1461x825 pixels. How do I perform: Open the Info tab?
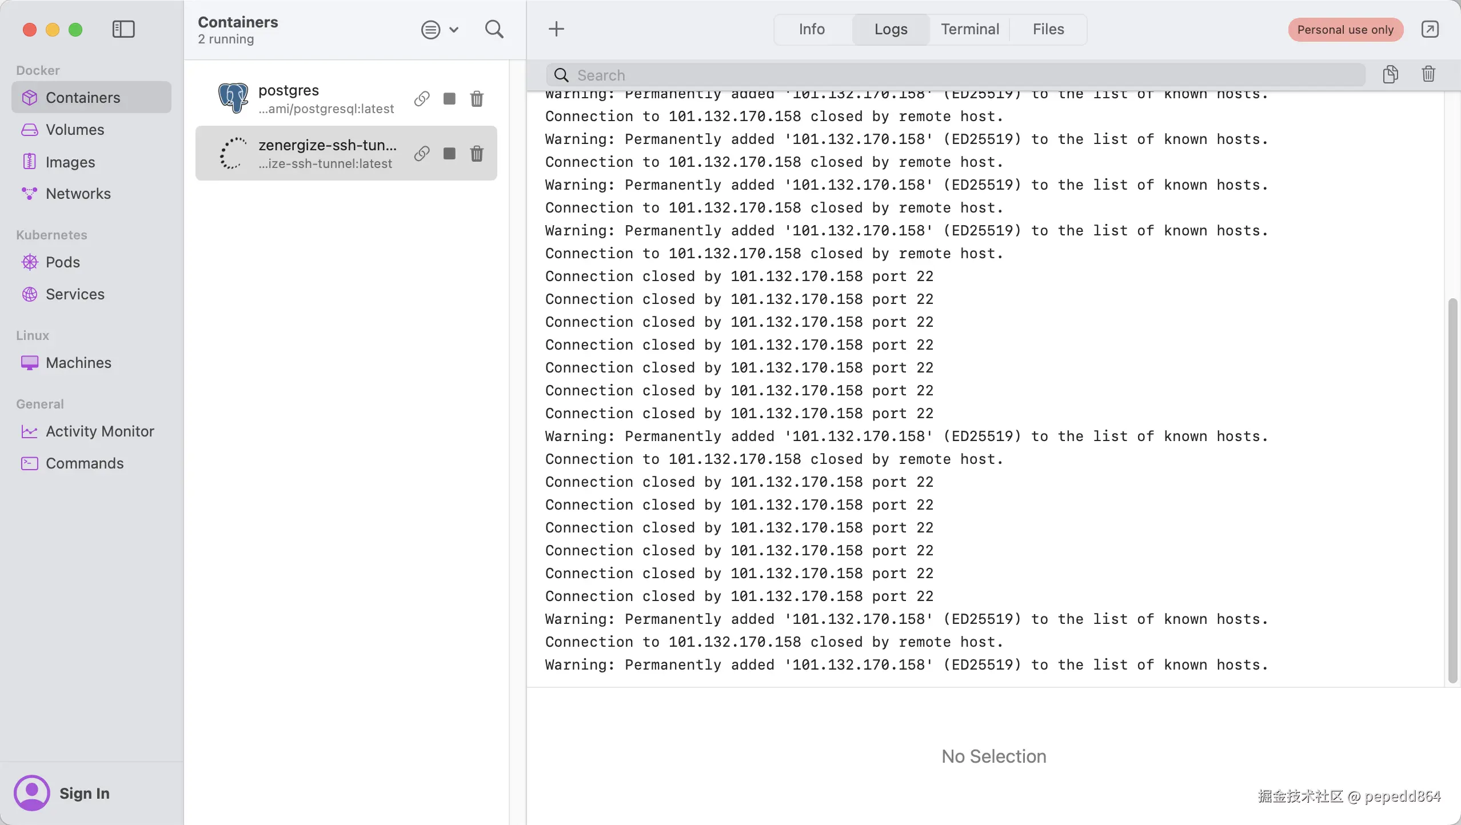point(812,29)
